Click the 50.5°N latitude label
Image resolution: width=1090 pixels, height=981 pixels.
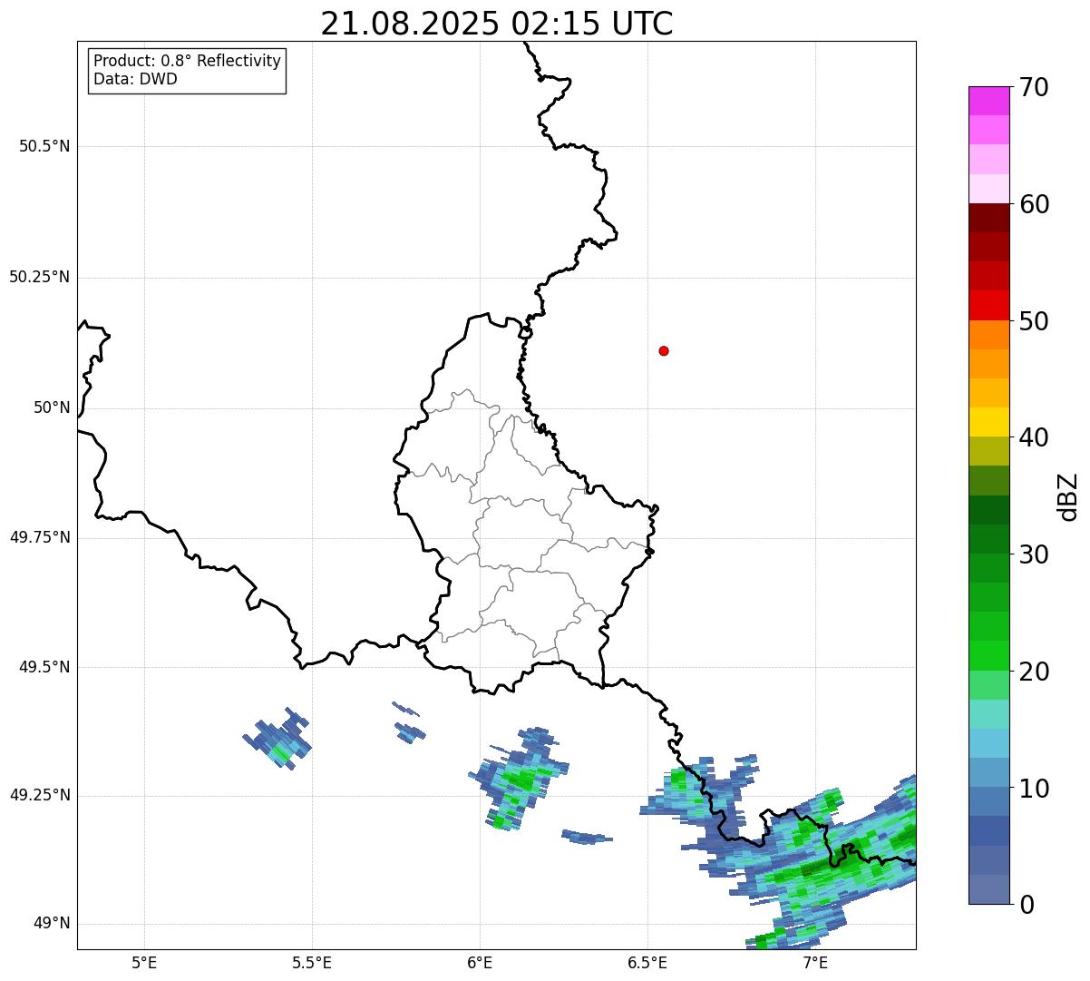tap(44, 146)
